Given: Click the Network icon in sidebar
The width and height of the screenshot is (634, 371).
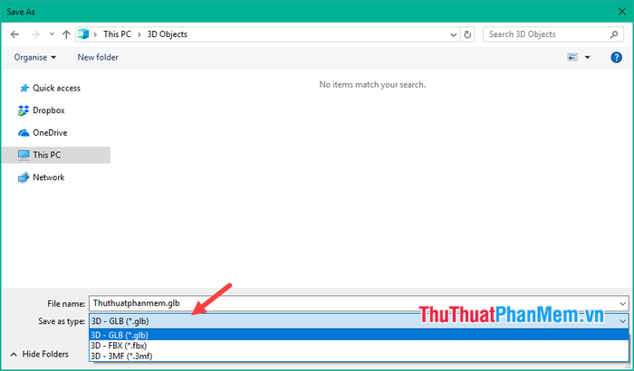Looking at the screenshot, I should click(24, 177).
